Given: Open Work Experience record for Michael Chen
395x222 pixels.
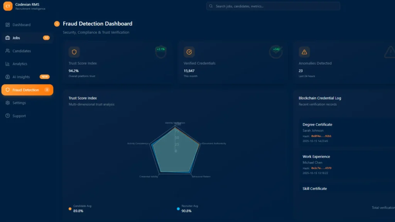Looking at the screenshot, I should click(x=316, y=157).
